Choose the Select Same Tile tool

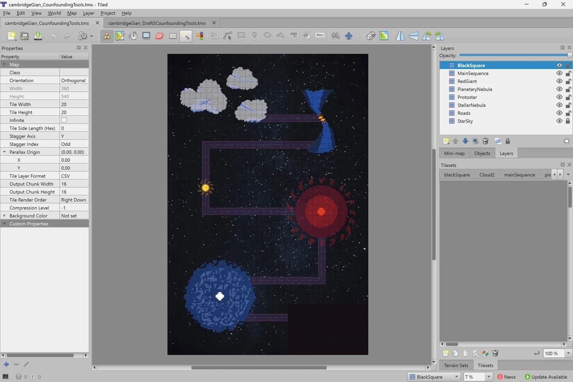(199, 36)
